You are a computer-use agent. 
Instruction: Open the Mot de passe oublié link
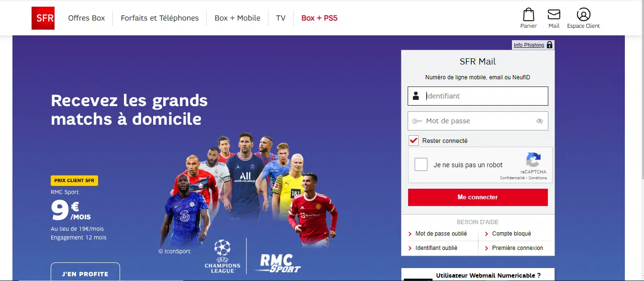(x=441, y=234)
